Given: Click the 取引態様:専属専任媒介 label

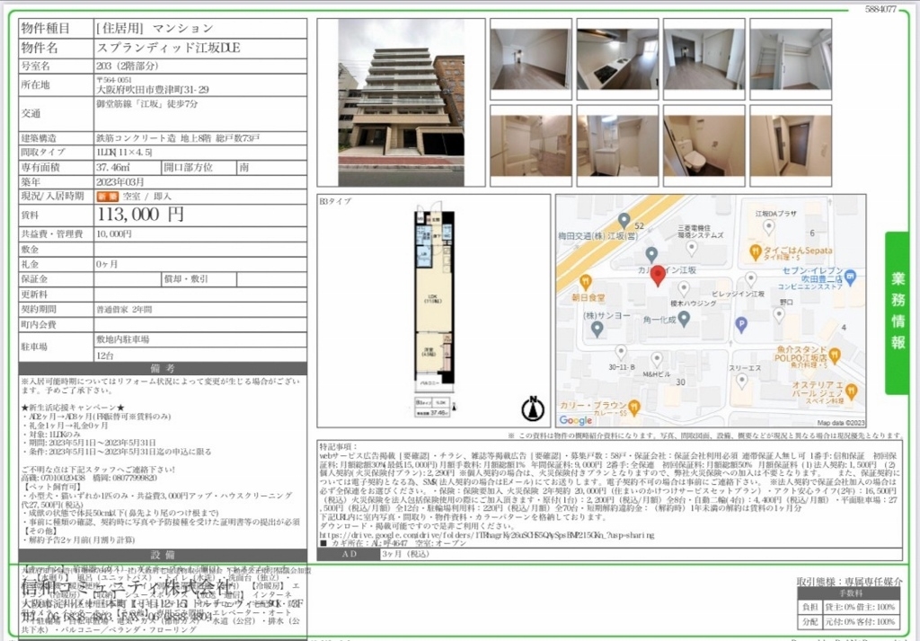Looking at the screenshot, I should (849, 581).
